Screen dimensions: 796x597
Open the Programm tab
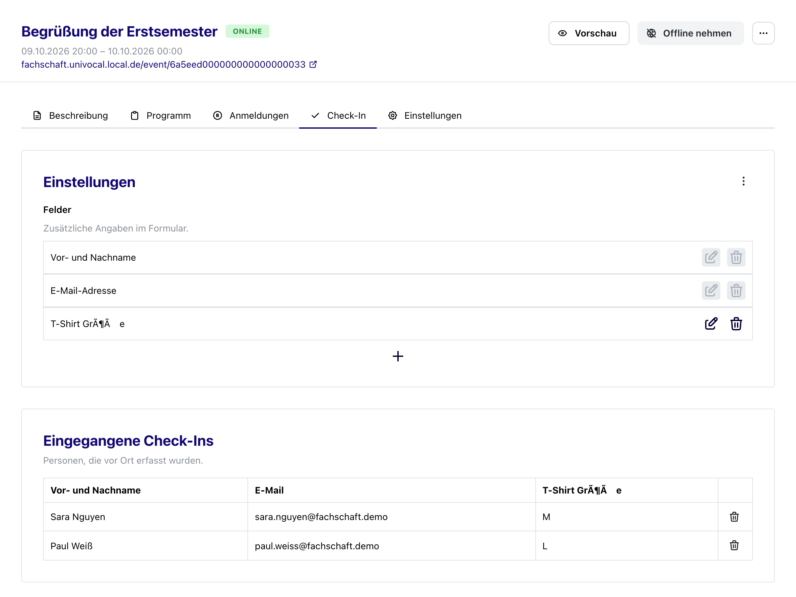[x=161, y=115]
